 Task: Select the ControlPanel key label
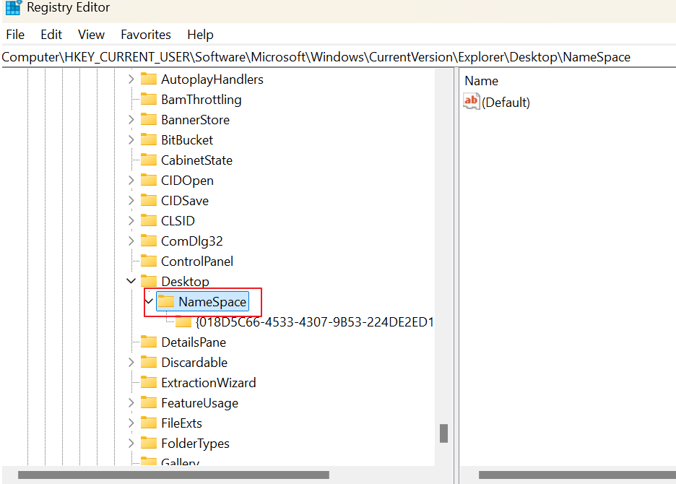coord(197,262)
